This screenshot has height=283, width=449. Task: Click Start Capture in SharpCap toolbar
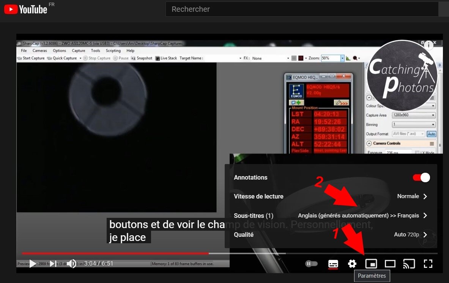click(31, 58)
